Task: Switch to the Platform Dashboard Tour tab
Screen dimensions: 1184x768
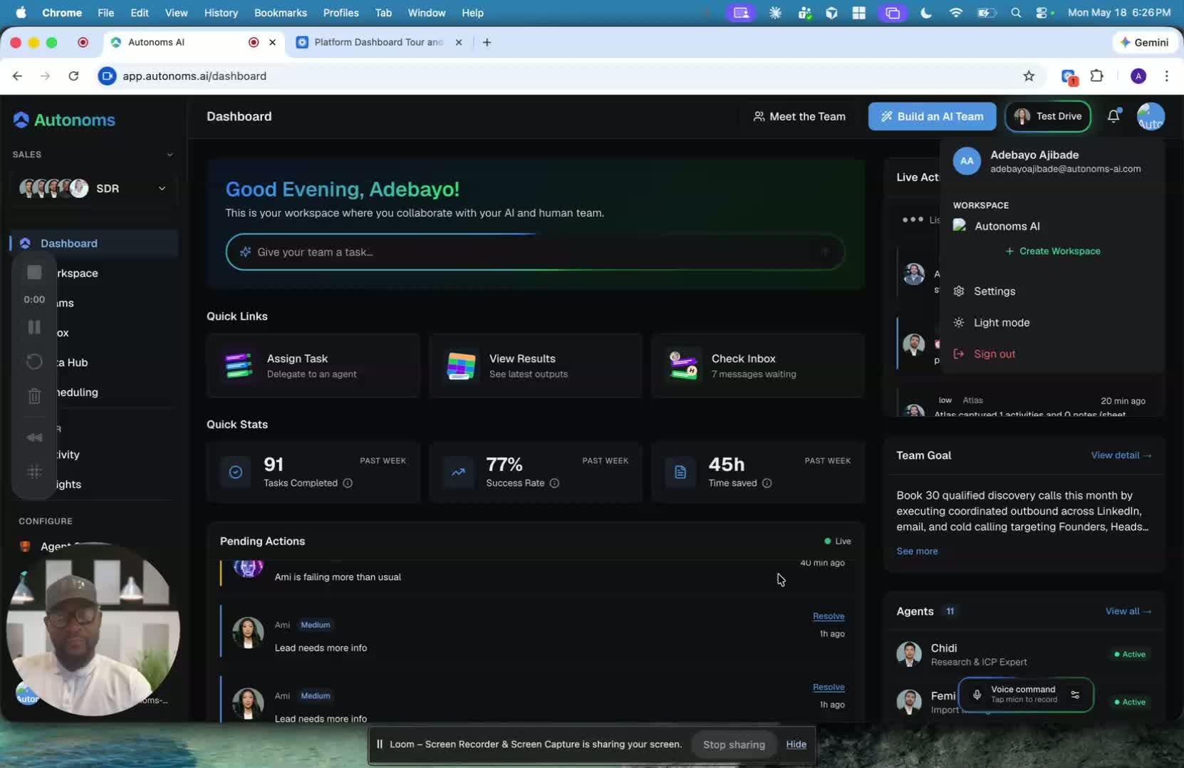Action: (x=378, y=42)
